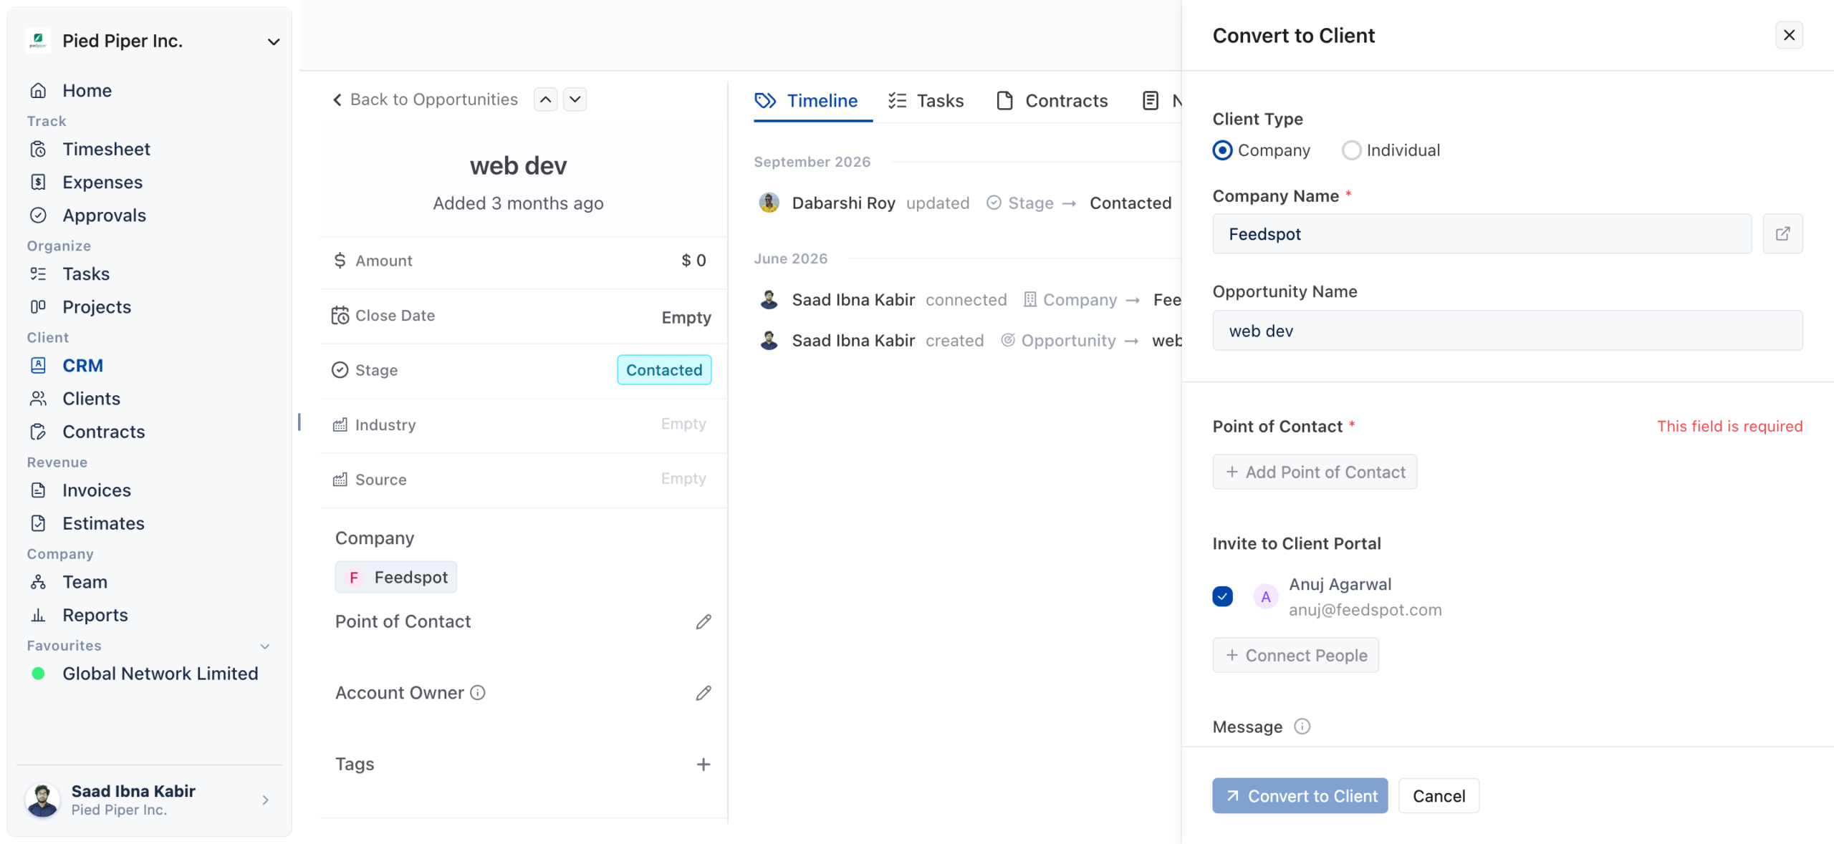The width and height of the screenshot is (1834, 844).
Task: Edit the Account Owner pencil icon
Action: point(704,692)
